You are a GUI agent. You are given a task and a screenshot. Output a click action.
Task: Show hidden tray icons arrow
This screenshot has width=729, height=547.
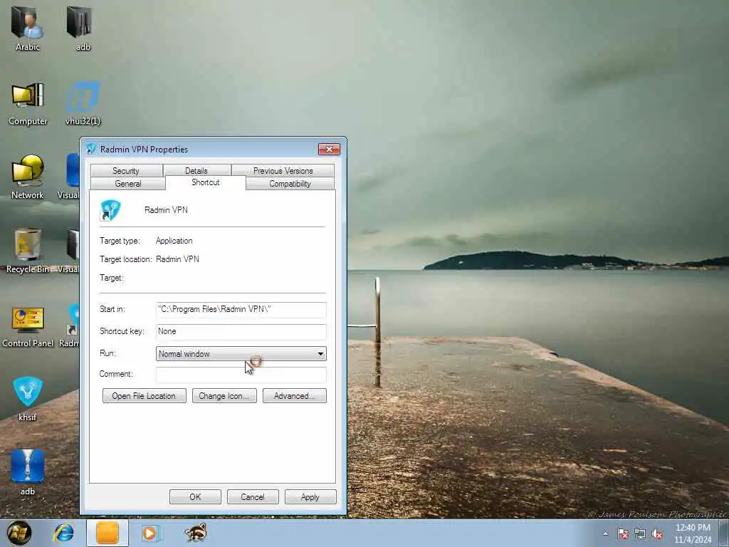click(605, 534)
